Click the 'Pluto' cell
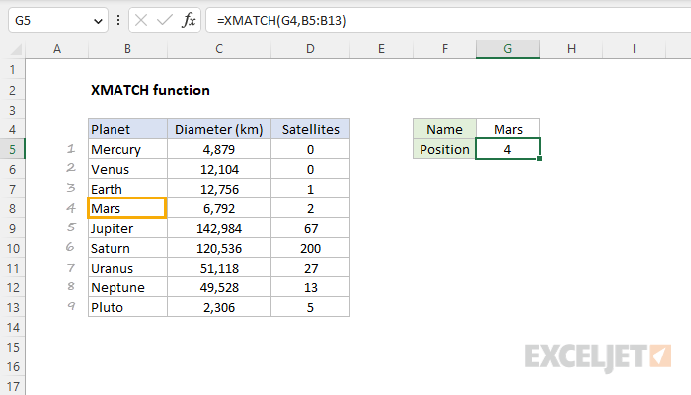 (x=127, y=307)
